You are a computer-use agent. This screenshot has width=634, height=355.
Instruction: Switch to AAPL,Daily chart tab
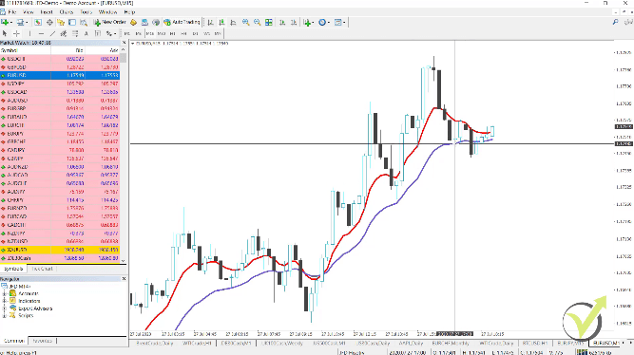coord(411,343)
